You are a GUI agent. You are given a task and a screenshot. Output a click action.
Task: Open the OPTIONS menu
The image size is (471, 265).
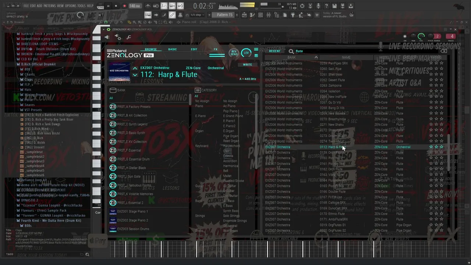pos(70,6)
